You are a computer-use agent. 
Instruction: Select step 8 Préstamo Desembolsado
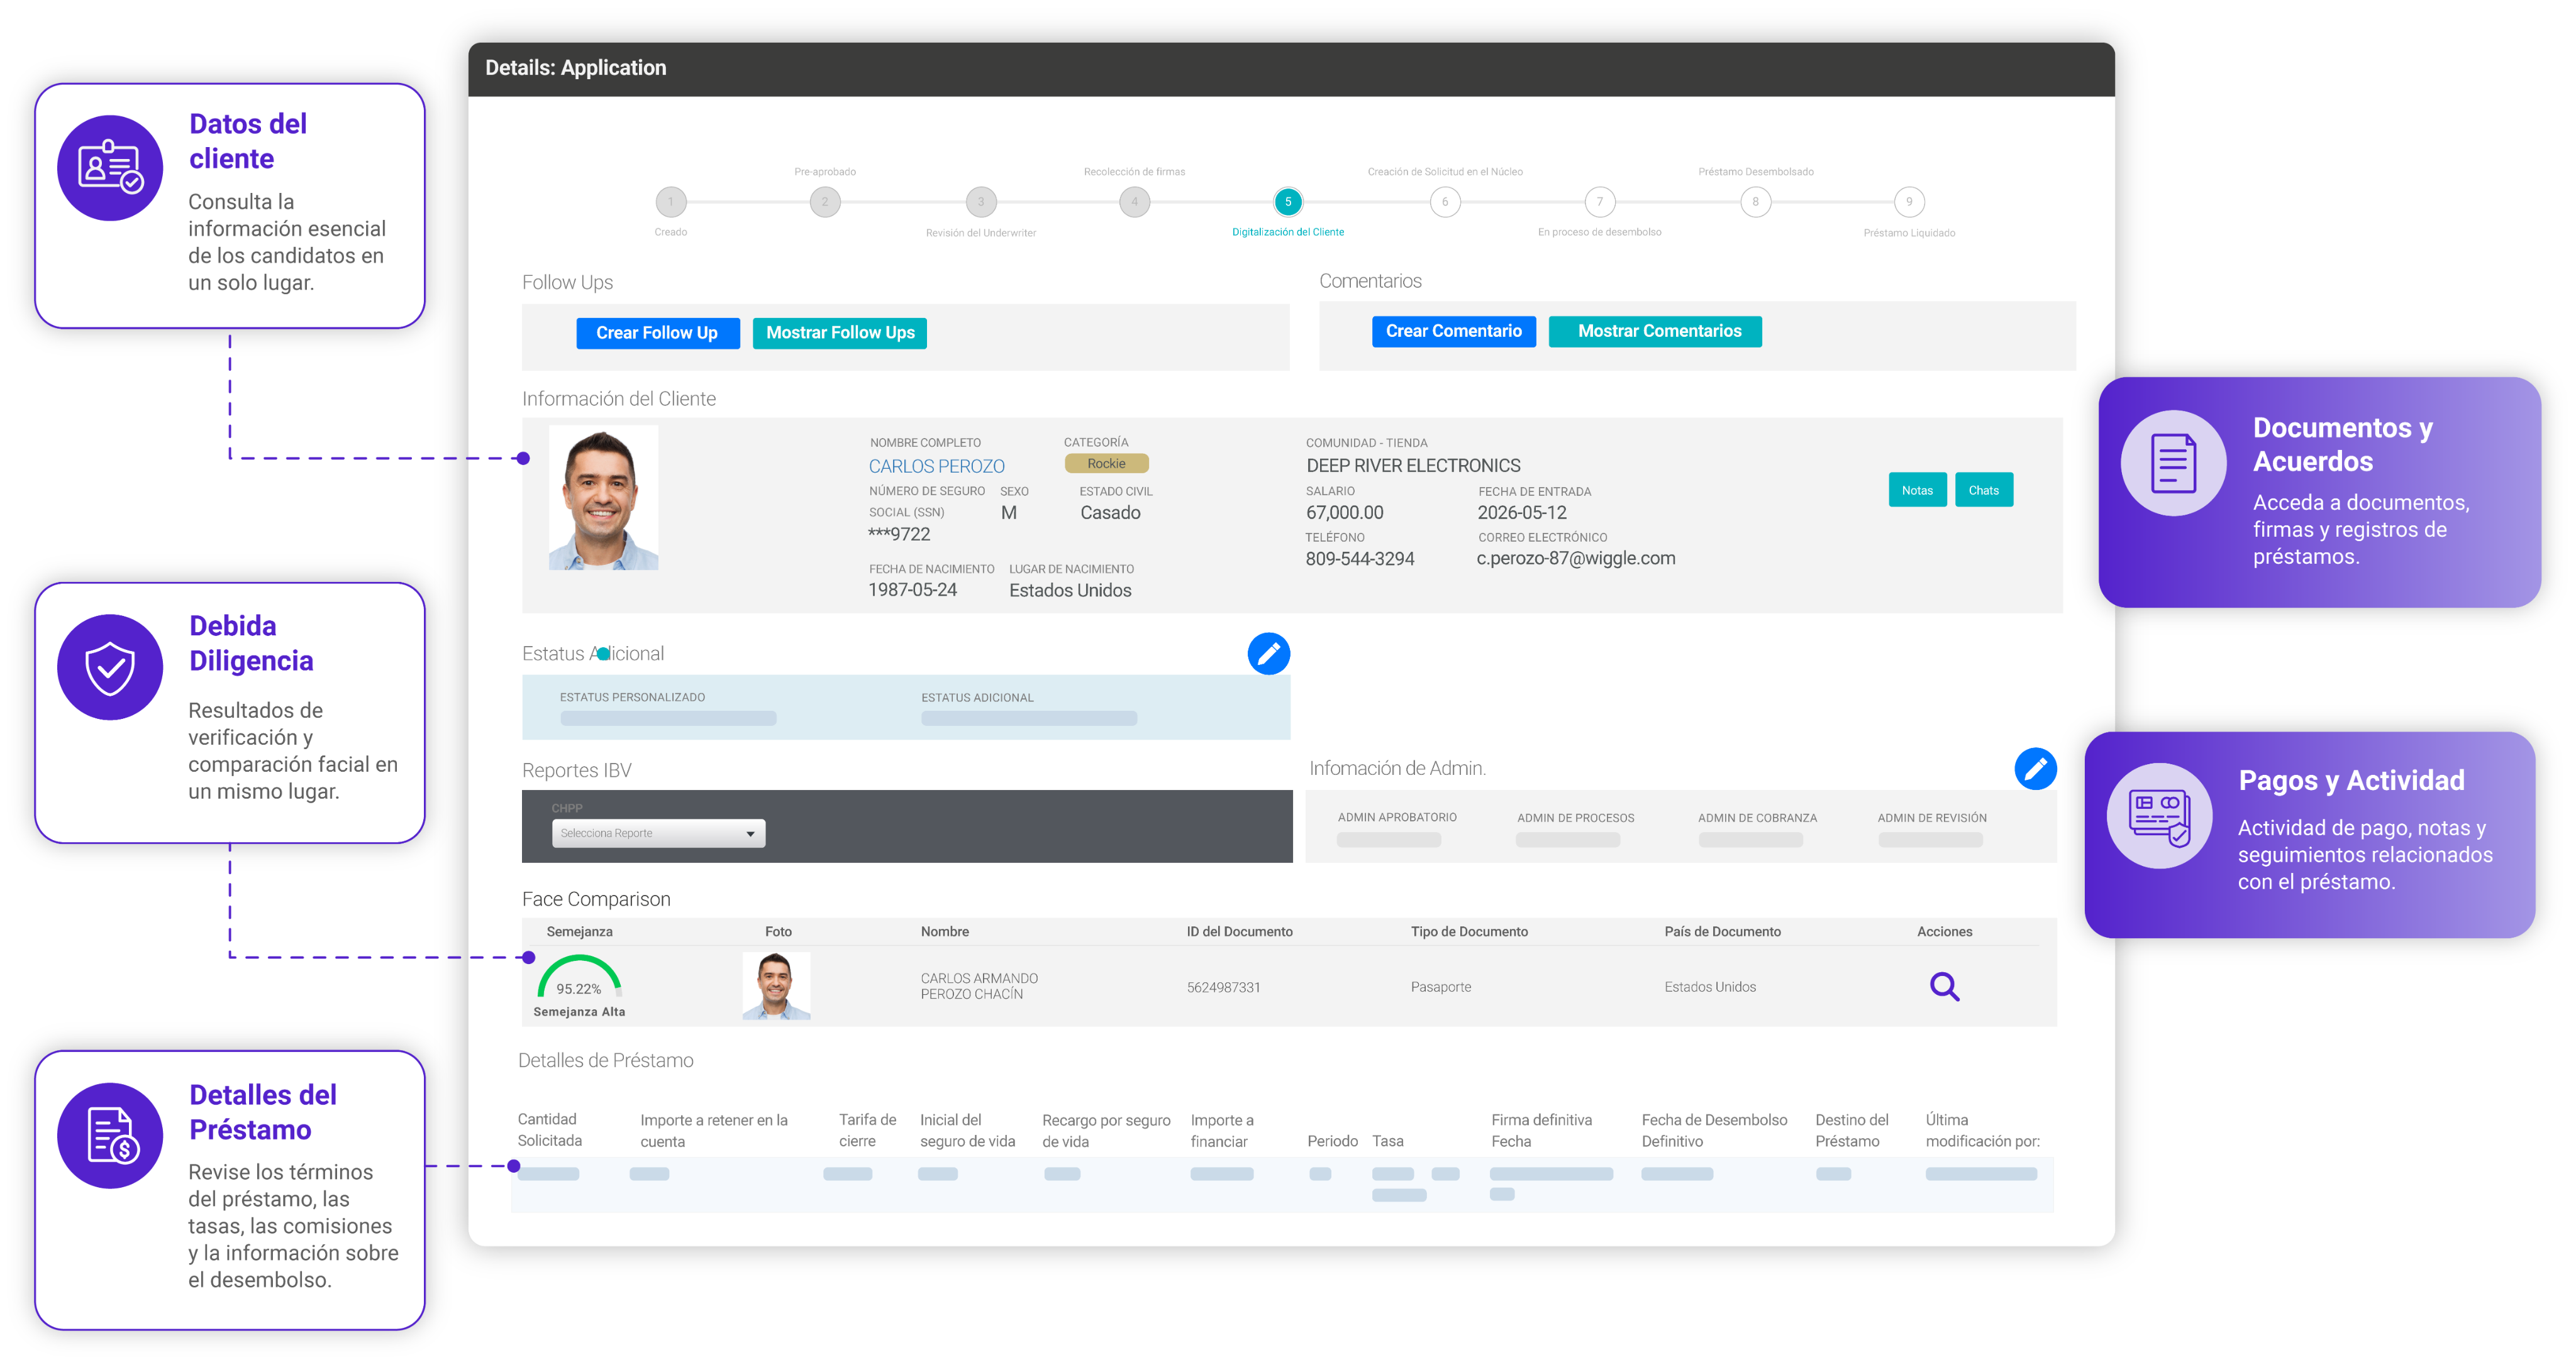1755,202
